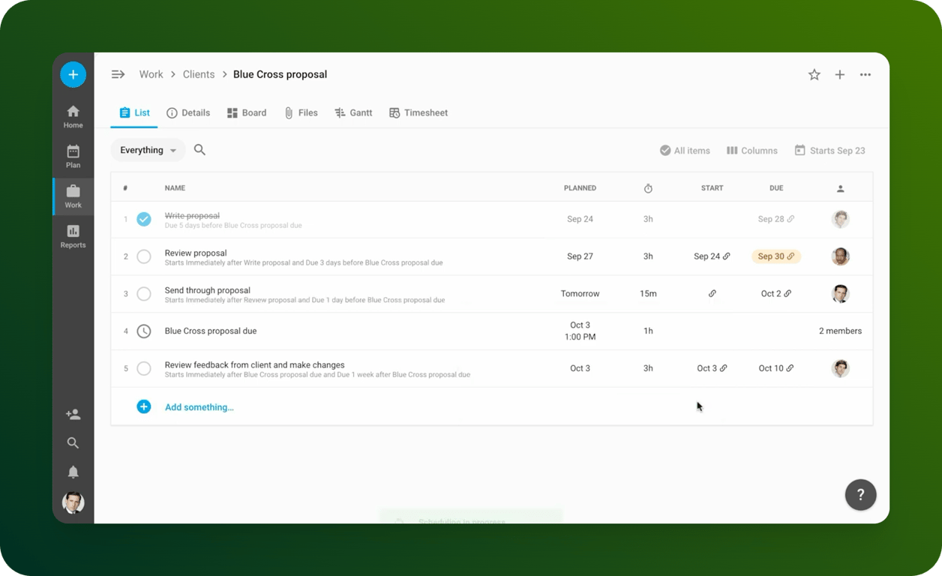Click the plus icon in top header
Image resolution: width=942 pixels, height=576 pixels.
coord(840,74)
